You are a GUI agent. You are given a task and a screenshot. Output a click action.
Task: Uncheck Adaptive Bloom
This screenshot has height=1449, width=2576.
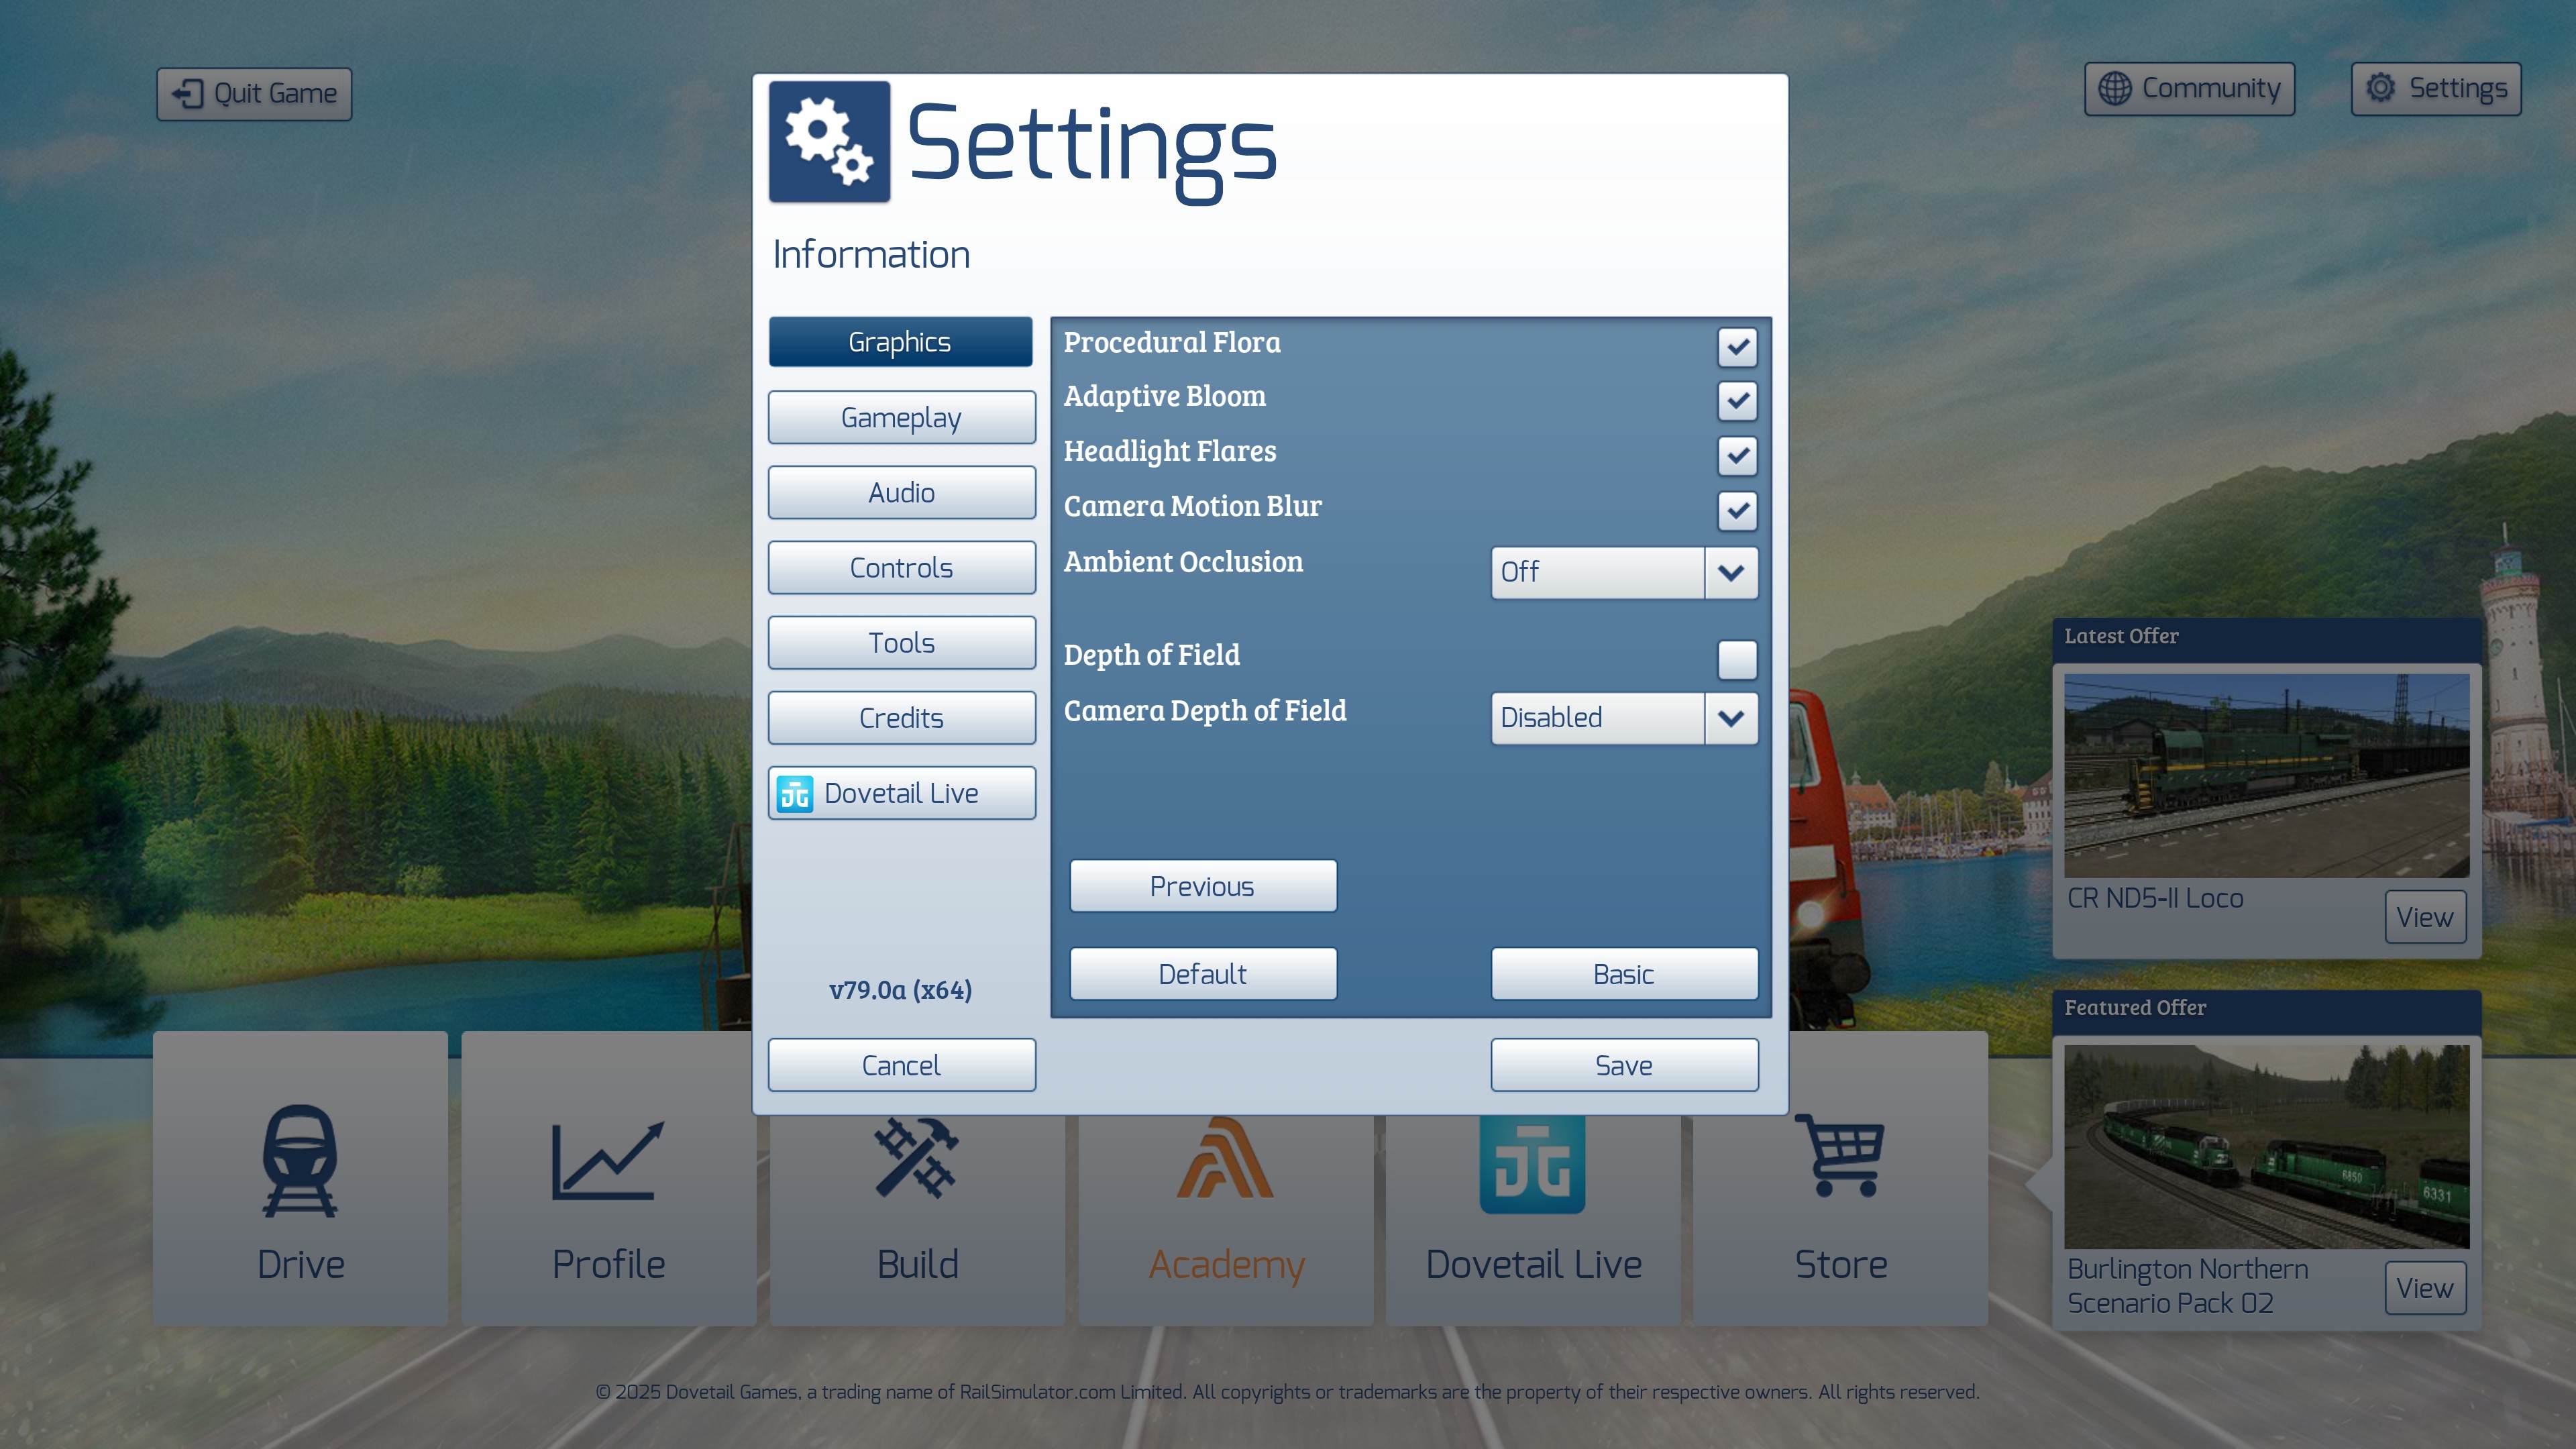pyautogui.click(x=1737, y=401)
